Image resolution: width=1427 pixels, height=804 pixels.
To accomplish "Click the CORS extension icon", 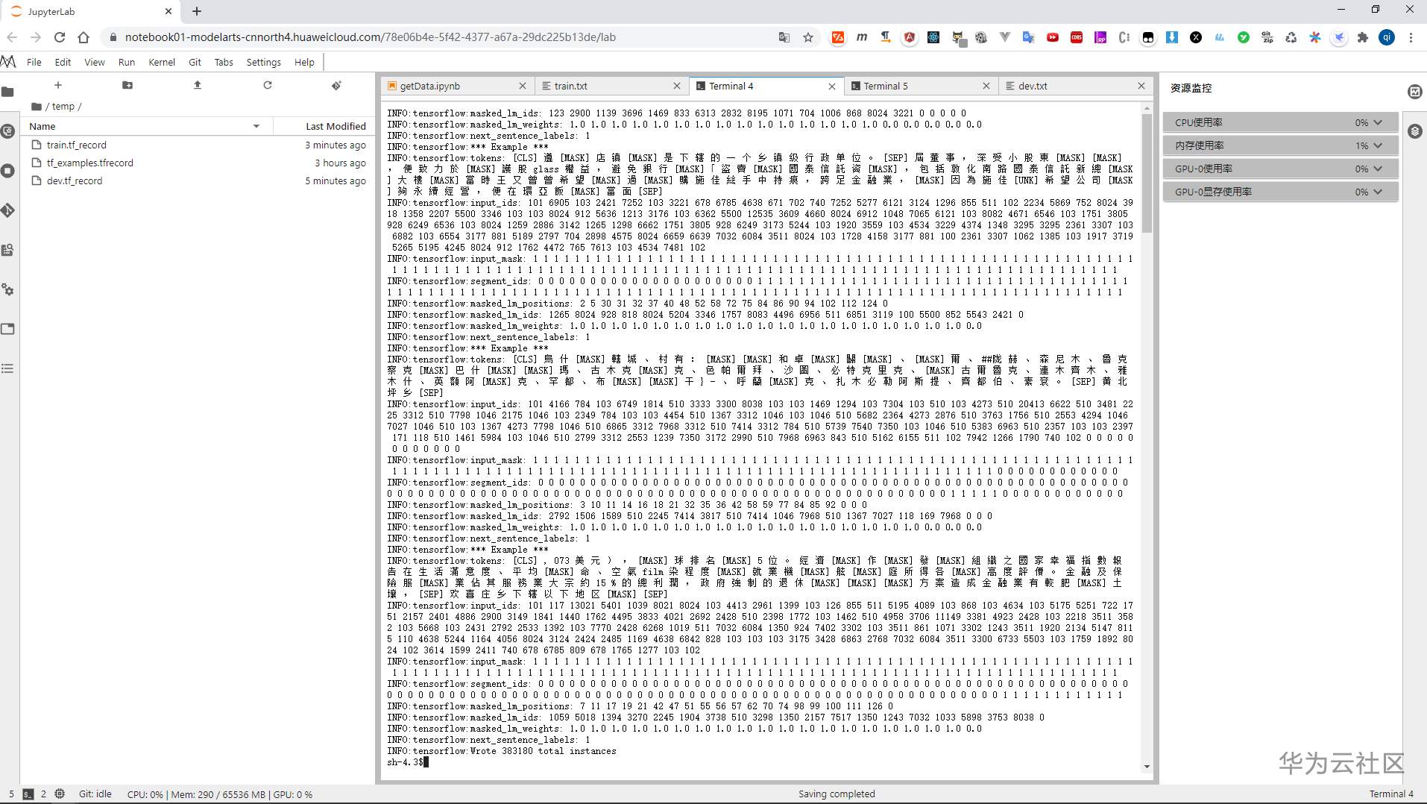I will click(x=1077, y=37).
